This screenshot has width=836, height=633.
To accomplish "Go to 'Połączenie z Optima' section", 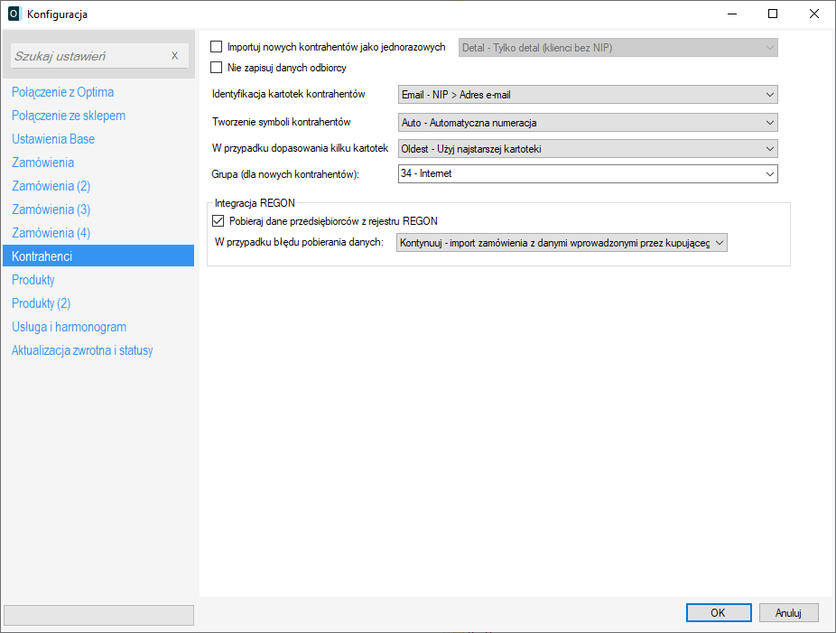I will point(62,92).
